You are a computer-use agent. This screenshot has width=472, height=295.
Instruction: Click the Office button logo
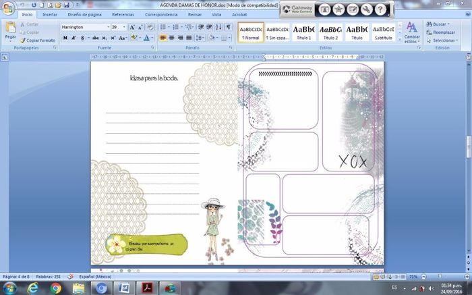pos(8,8)
